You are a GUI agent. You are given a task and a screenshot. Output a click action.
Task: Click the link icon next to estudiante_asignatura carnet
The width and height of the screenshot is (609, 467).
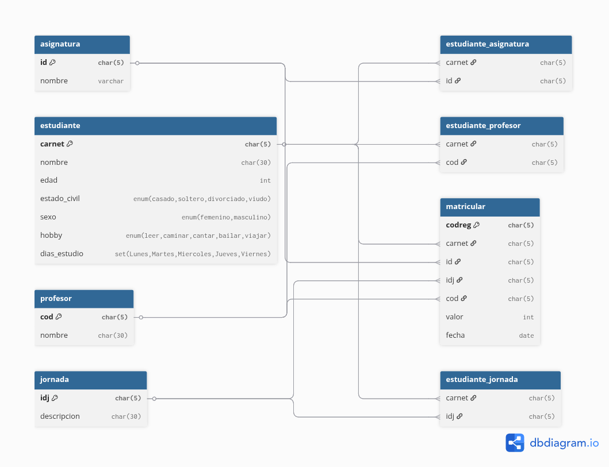(473, 63)
